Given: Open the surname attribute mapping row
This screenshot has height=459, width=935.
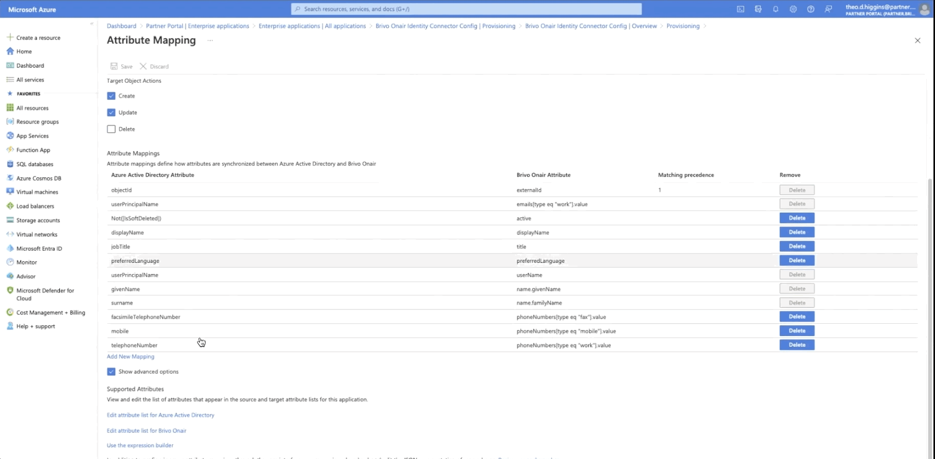Looking at the screenshot, I should tap(512, 303).
